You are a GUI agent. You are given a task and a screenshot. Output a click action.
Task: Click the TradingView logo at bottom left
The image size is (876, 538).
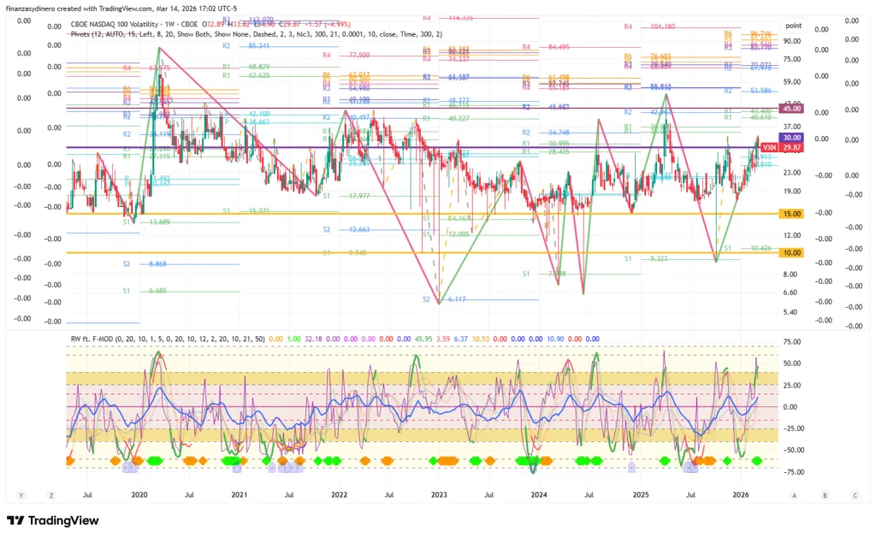click(53, 521)
